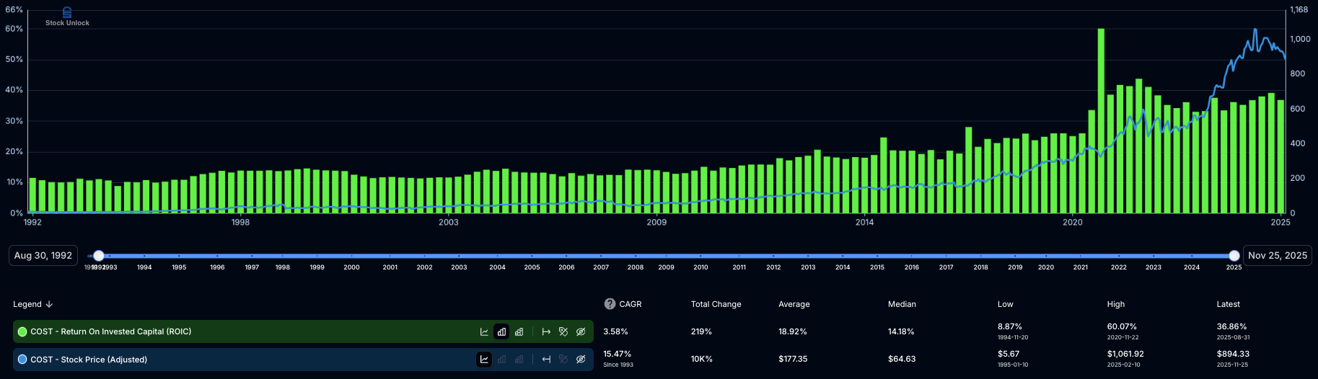Click the Low column header
1318x379 pixels.
(1006, 304)
